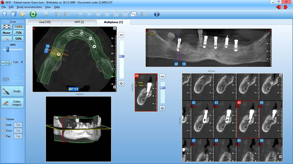Viewport: 293px width, 164px height.
Task: Click the graph chart toolbar icon
Action: 134,14
